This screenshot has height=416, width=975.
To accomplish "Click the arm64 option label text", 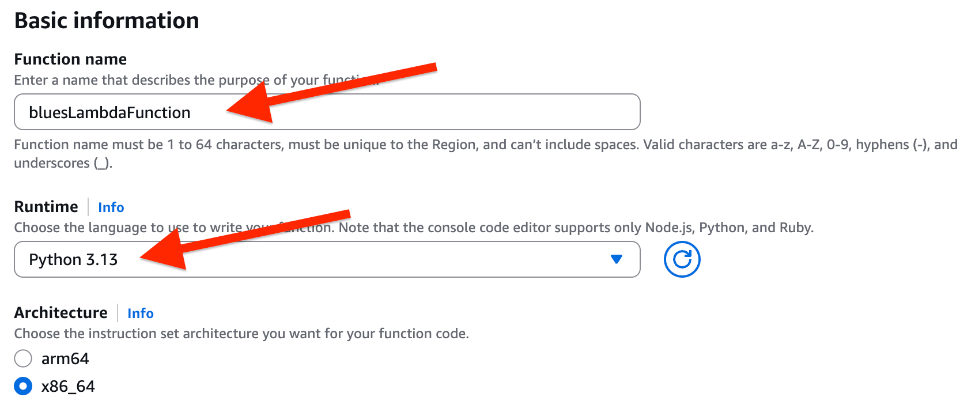I will (x=65, y=358).
